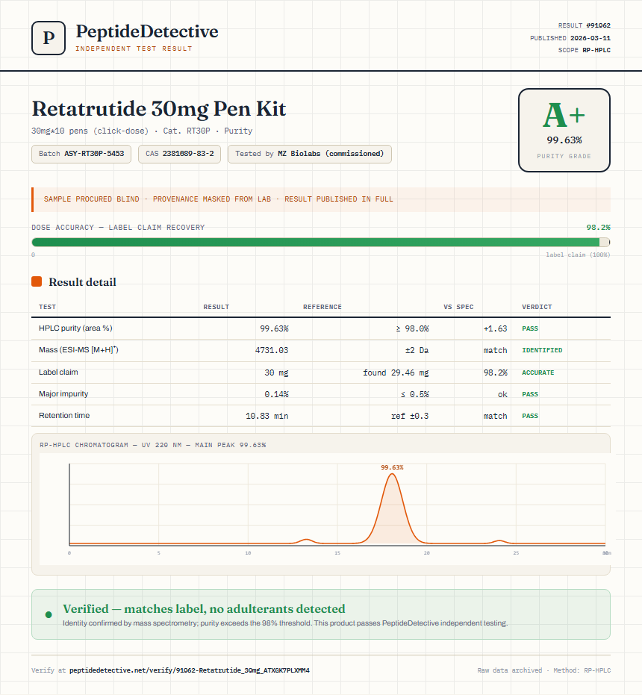Click the PASS verdict for Major impurity
Image resolution: width=642 pixels, height=695 pixels.
click(x=530, y=394)
